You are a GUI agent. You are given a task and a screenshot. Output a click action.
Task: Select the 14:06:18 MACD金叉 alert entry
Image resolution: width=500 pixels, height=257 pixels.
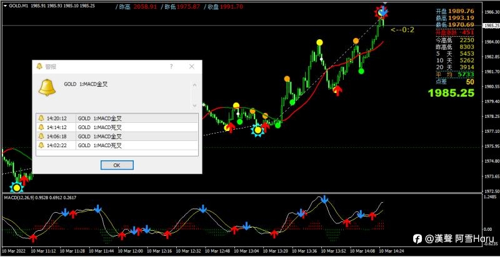(x=117, y=137)
